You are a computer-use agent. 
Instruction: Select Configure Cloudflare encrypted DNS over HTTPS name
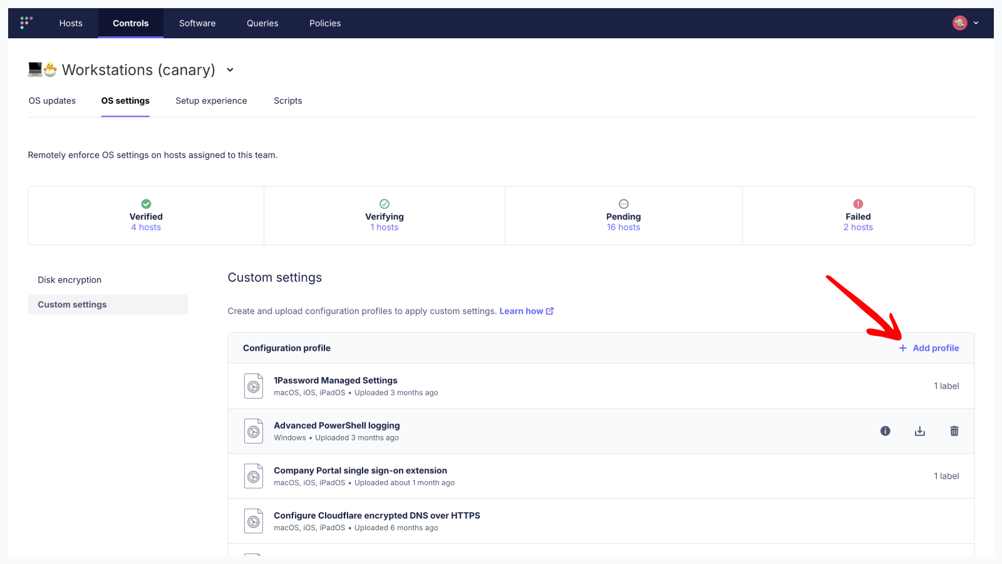click(377, 516)
